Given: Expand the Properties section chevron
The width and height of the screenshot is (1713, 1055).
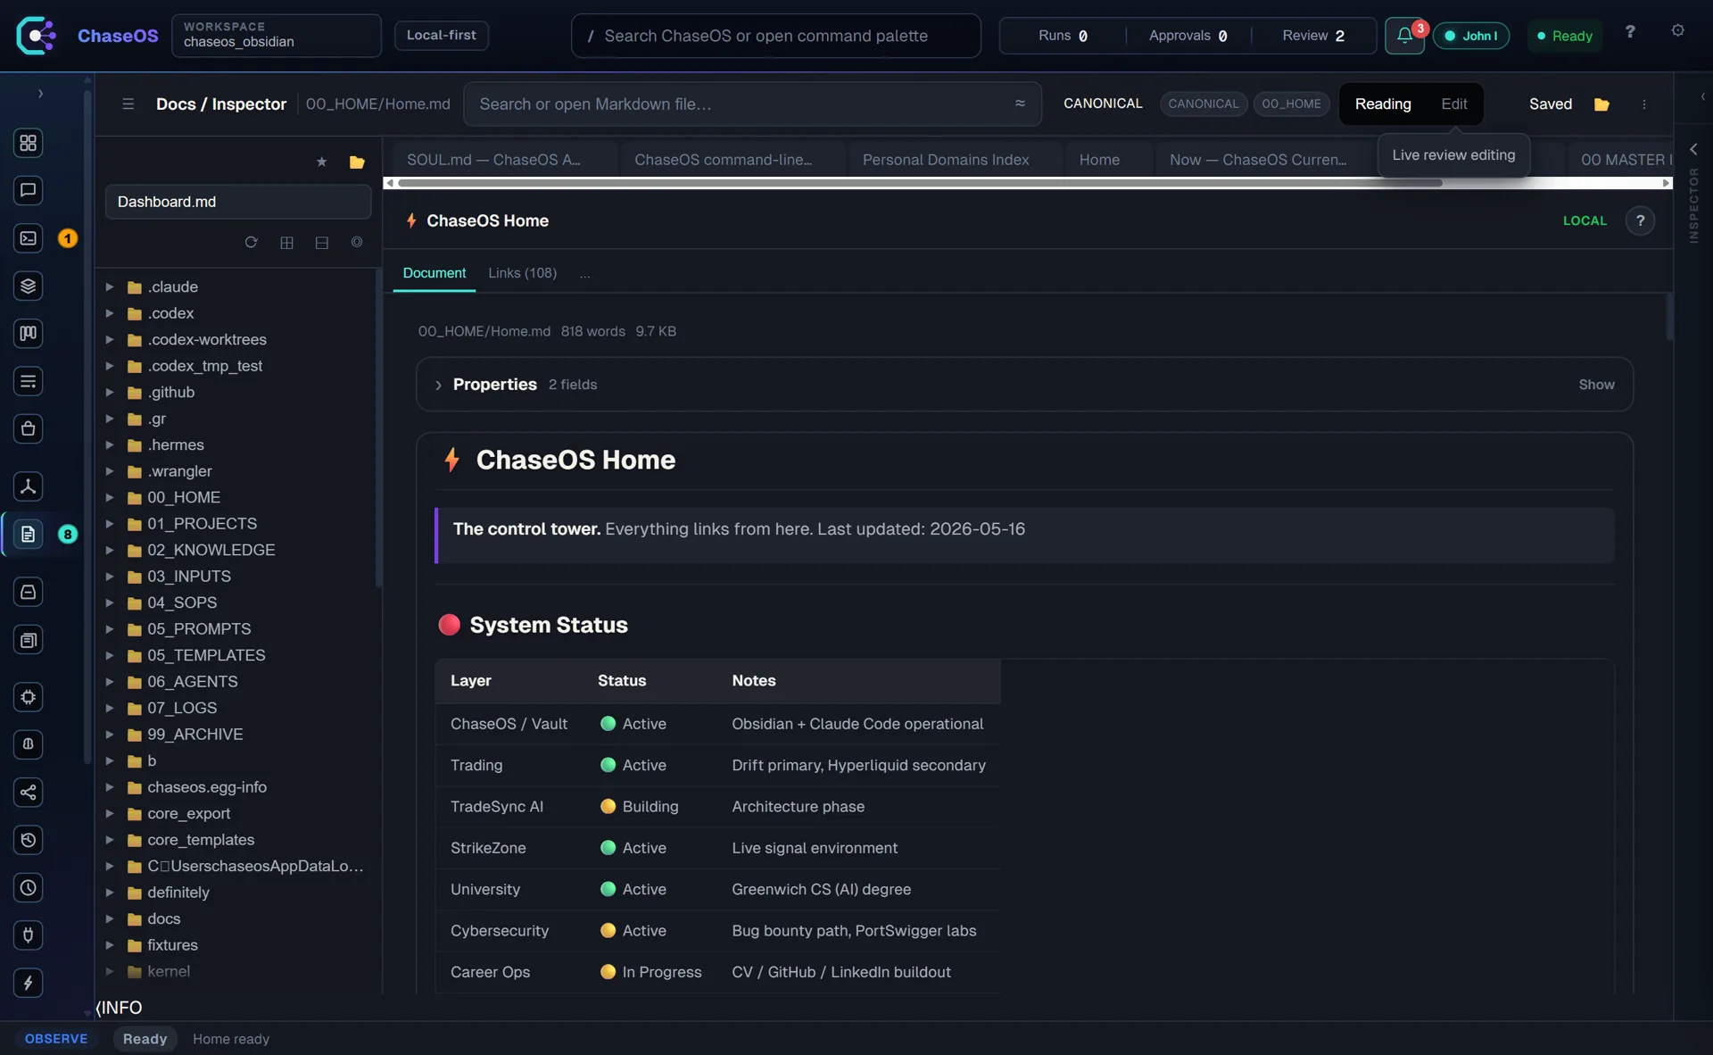Looking at the screenshot, I should pyautogui.click(x=438, y=385).
